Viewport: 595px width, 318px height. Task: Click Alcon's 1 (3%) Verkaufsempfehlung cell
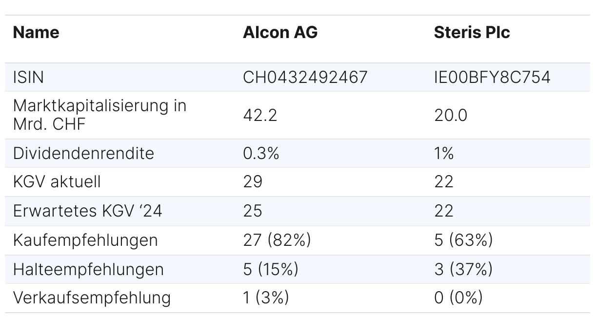266,298
